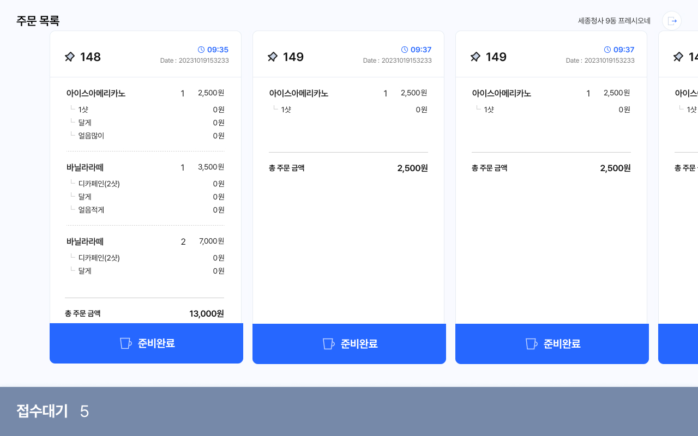This screenshot has width=698, height=436.
Task: Click the store name 세종청사 9동 프레시오네
Action: click(614, 21)
